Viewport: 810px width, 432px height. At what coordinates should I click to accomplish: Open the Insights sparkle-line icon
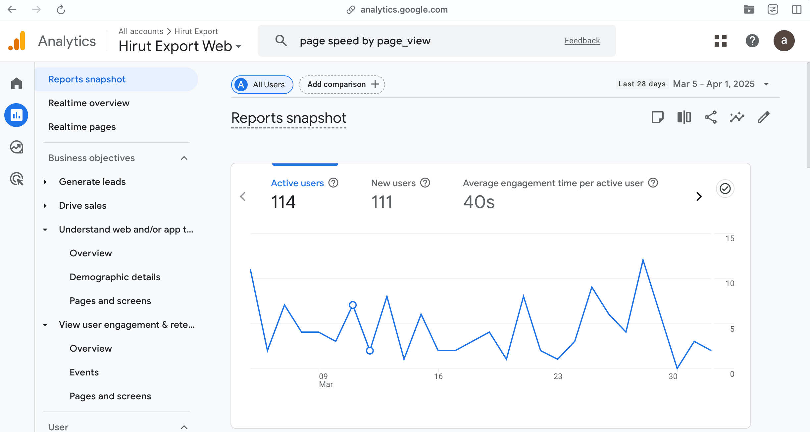click(x=737, y=117)
